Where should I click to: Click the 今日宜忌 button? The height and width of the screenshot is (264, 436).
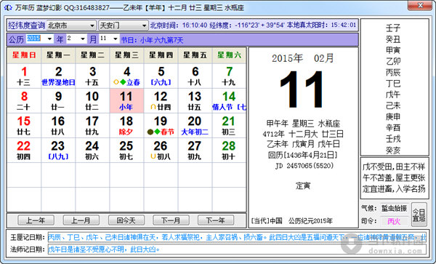coord(419,215)
